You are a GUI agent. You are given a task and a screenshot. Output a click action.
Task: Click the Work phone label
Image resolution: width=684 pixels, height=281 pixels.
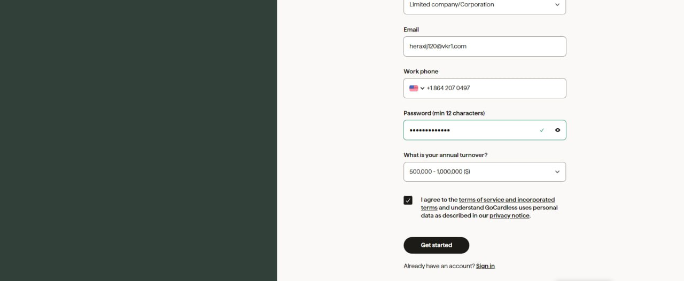[x=421, y=72]
